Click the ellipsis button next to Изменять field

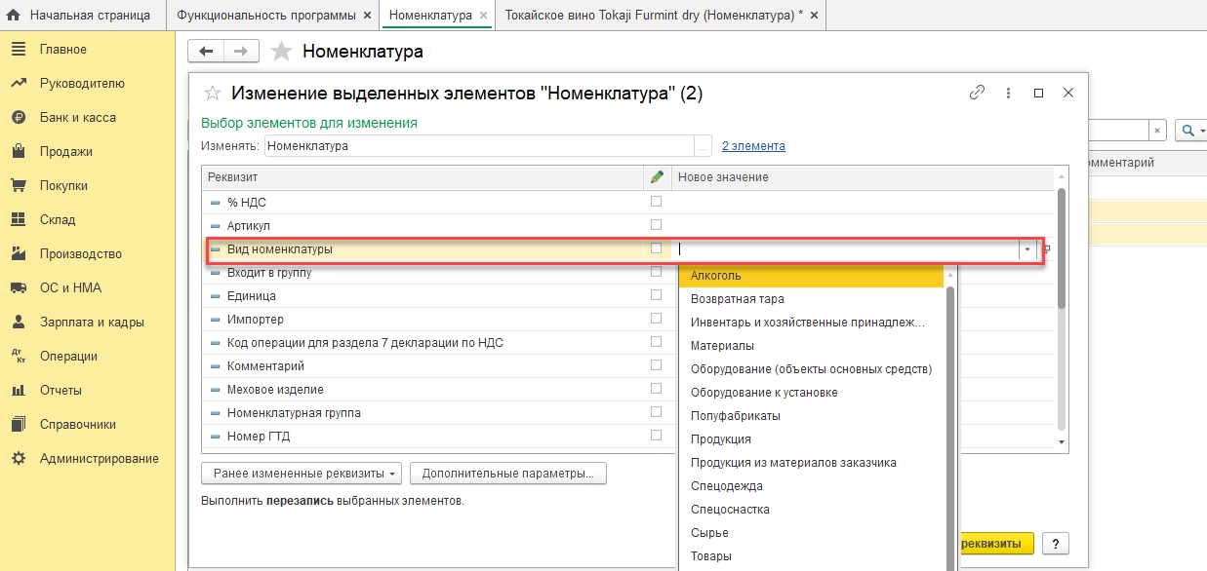pos(703,146)
